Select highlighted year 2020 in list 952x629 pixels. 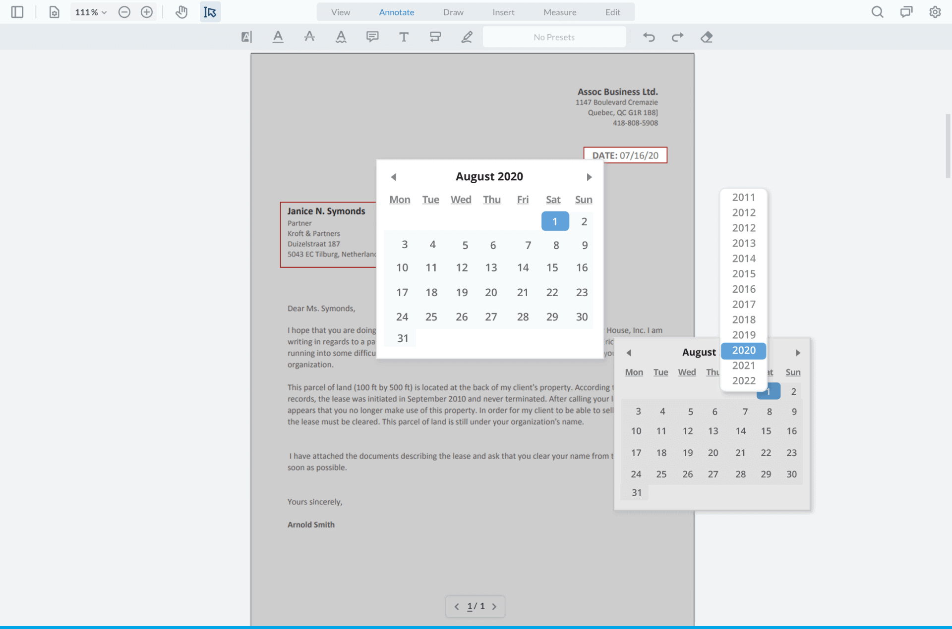743,350
